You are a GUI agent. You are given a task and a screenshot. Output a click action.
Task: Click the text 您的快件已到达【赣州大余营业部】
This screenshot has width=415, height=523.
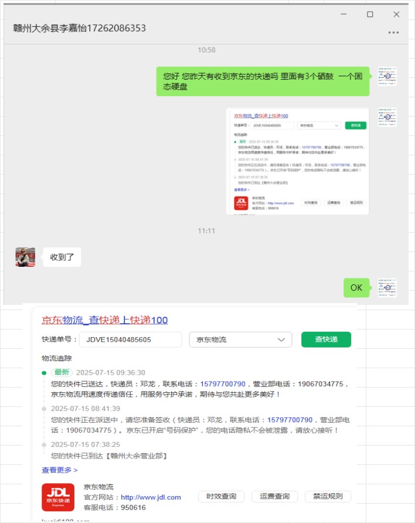point(109,456)
